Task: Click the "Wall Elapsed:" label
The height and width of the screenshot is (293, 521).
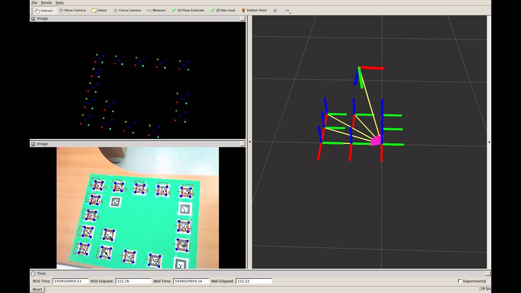Action: coord(222,281)
